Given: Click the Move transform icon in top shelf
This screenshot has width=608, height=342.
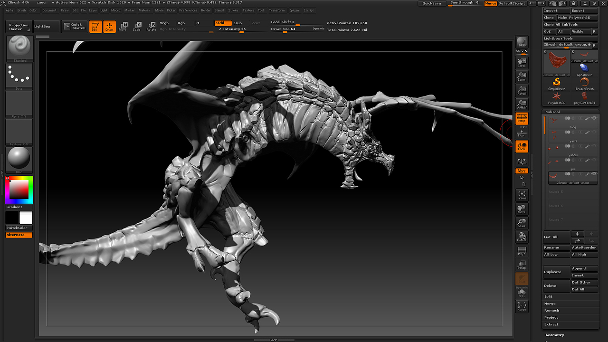Looking at the screenshot, I should click(x=123, y=27).
